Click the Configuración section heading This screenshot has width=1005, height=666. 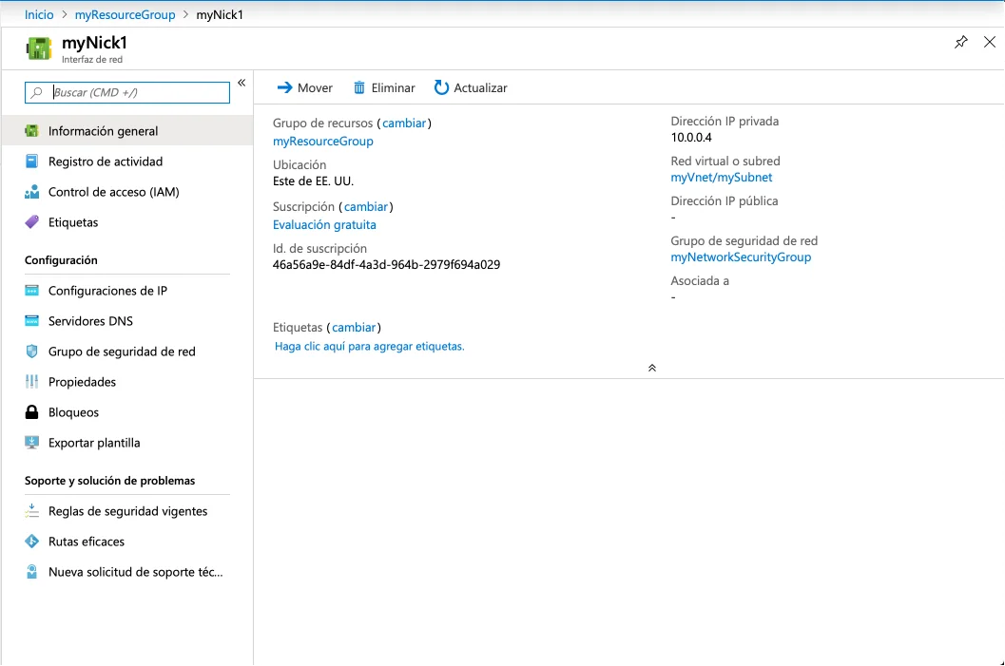pyautogui.click(x=61, y=260)
